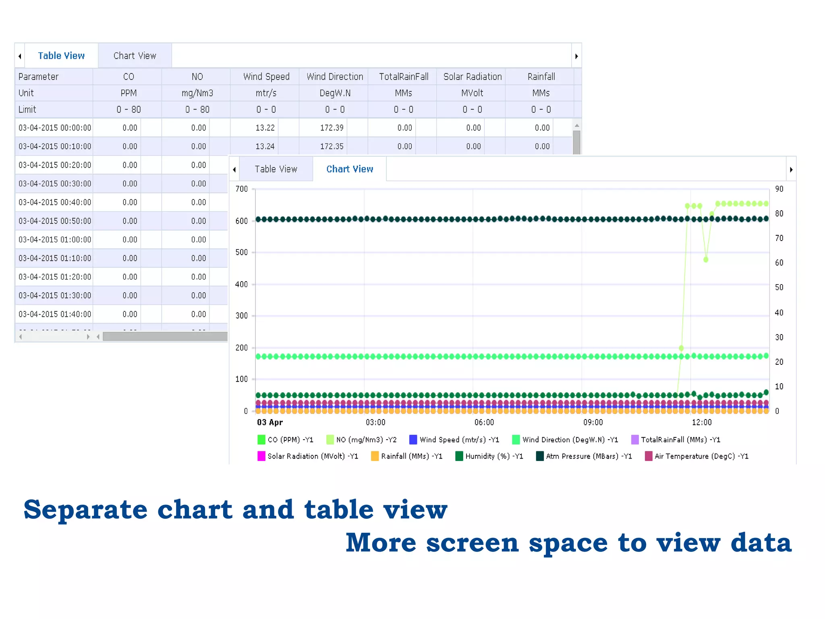Click Wind Direction column header
This screenshot has width=825, height=619.
(335, 77)
